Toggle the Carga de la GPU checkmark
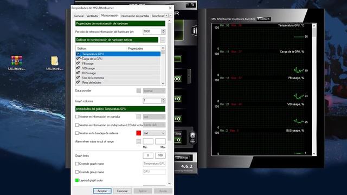Viewport: 347px width, 195px height. [78, 58]
